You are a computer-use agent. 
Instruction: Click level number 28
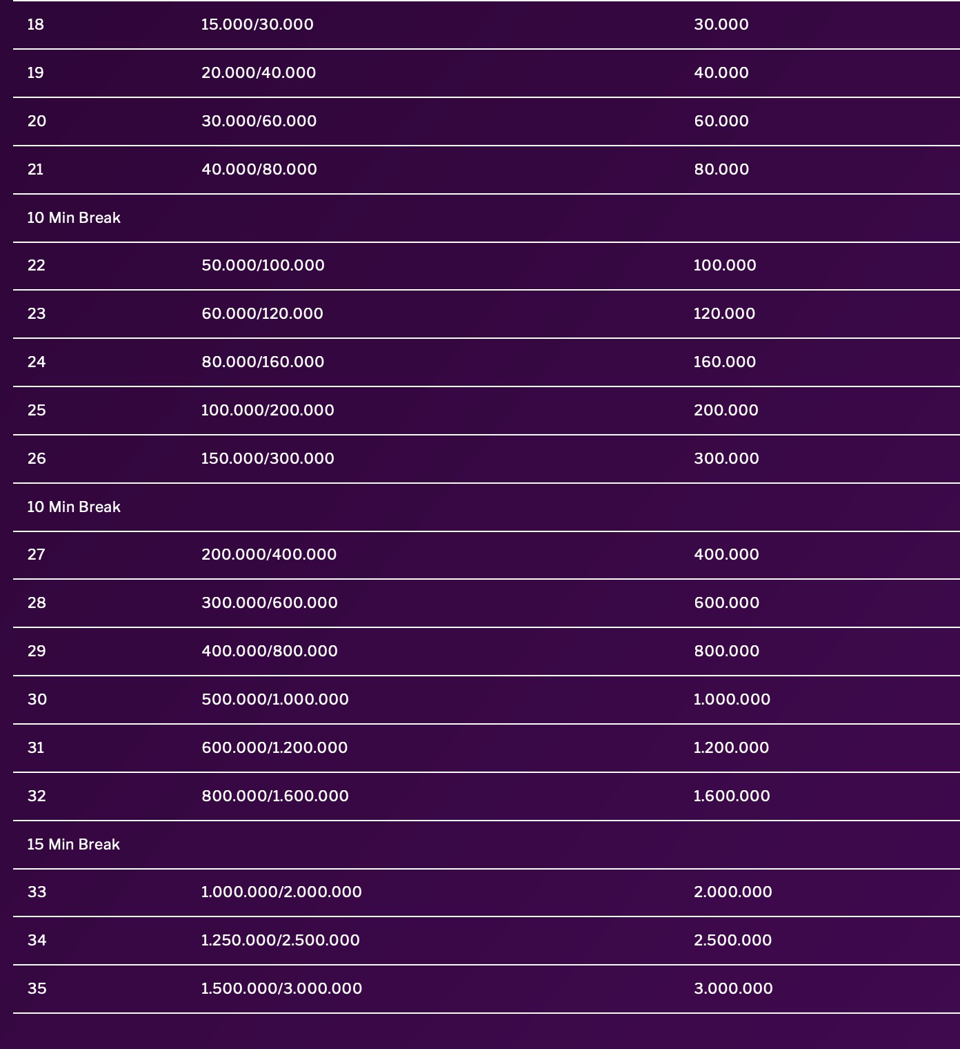36,603
